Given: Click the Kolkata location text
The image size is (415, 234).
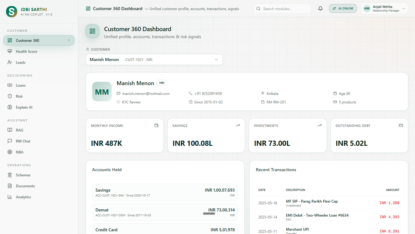Looking at the screenshot, I should point(272,94).
